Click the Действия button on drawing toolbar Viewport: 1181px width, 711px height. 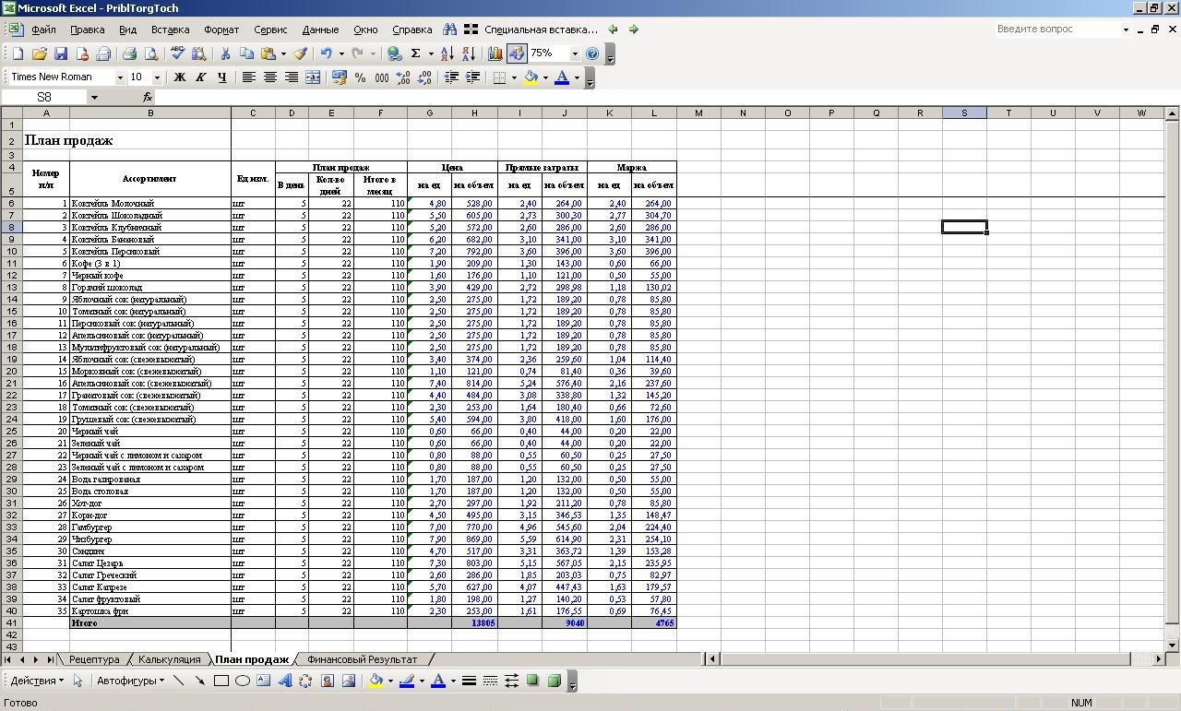37,681
